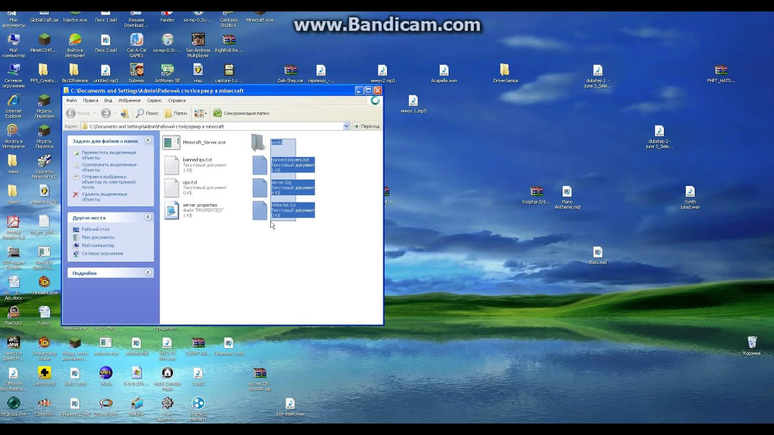Image resolution: width=774 pixels, height=435 pixels.
Task: Select Drakensang Online desktop icon
Action: [44, 349]
